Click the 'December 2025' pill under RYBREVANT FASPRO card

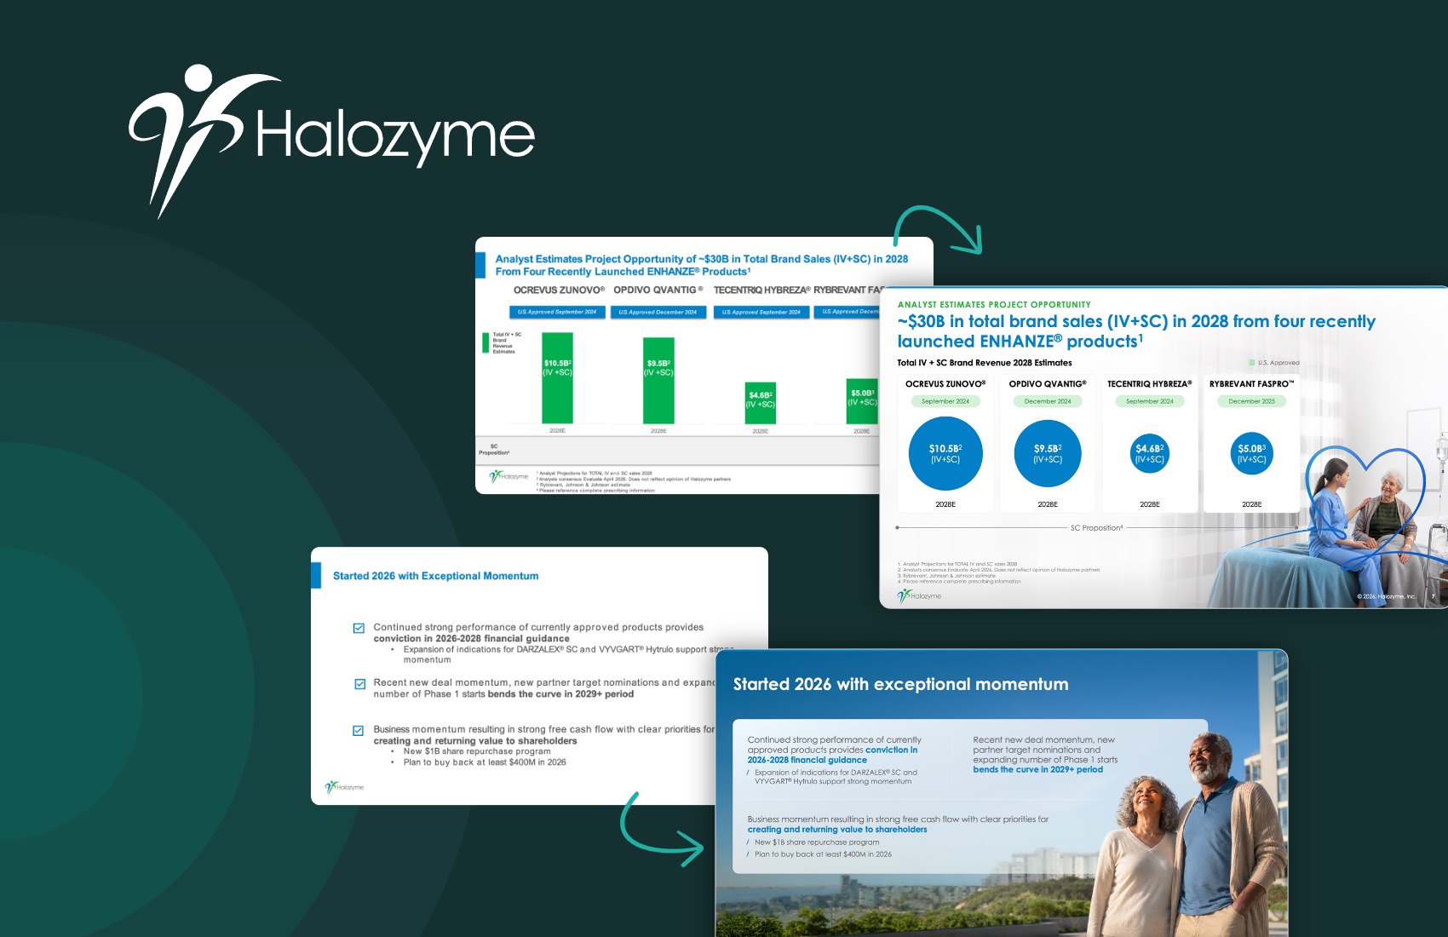(x=1252, y=401)
